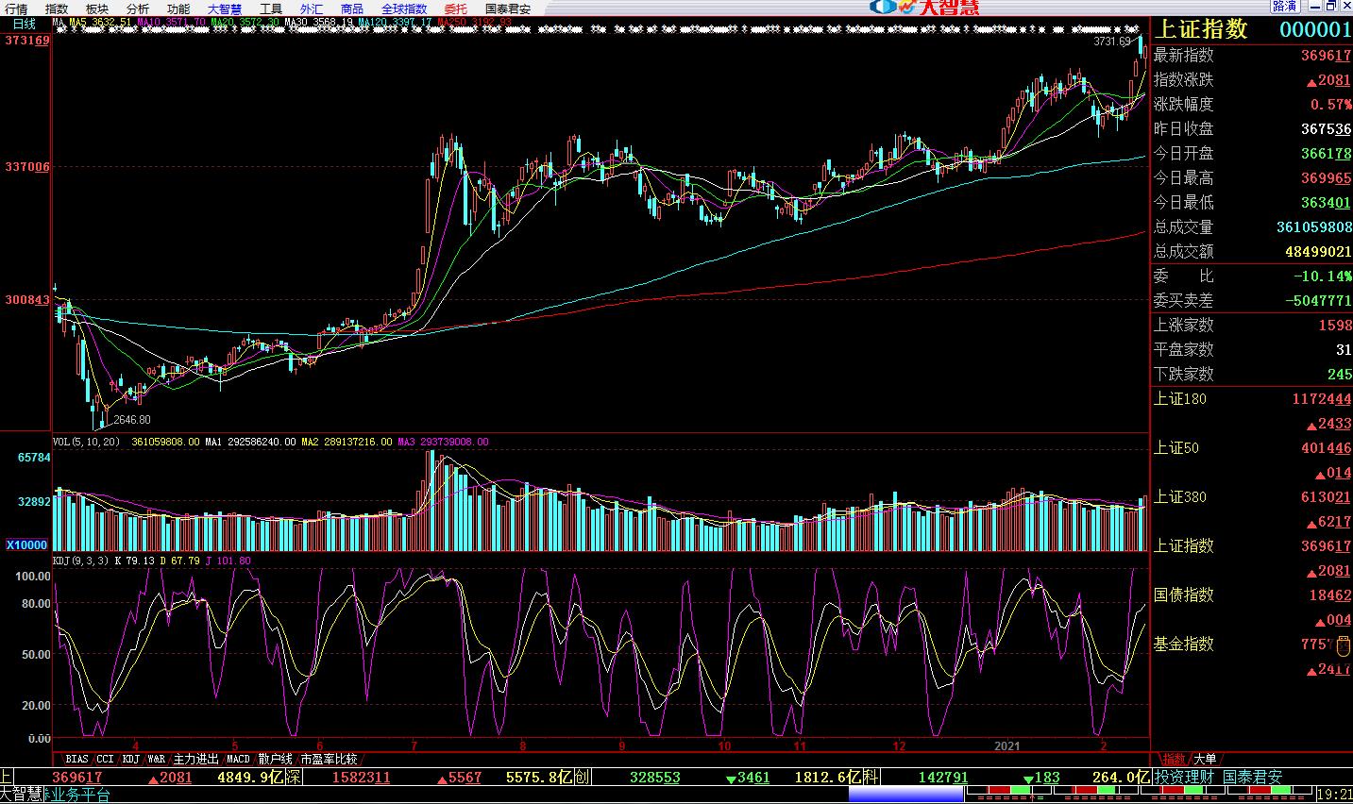Open the 工具 menu

pos(271,8)
